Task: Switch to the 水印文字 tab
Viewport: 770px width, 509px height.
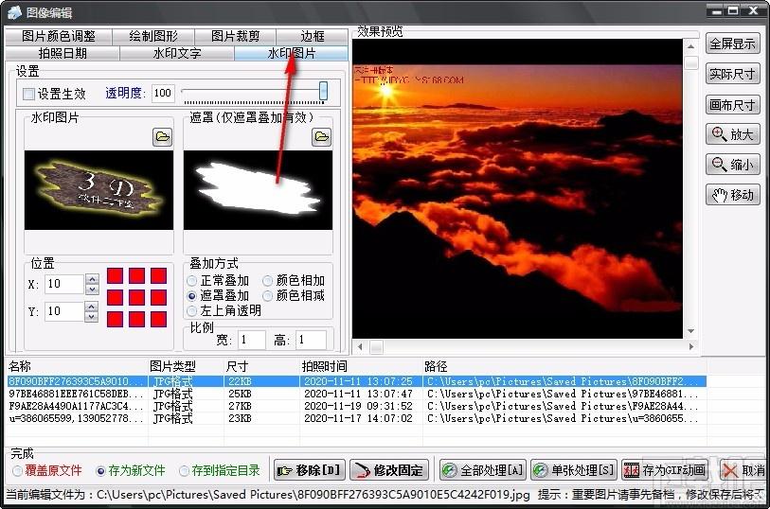Action: [177, 53]
